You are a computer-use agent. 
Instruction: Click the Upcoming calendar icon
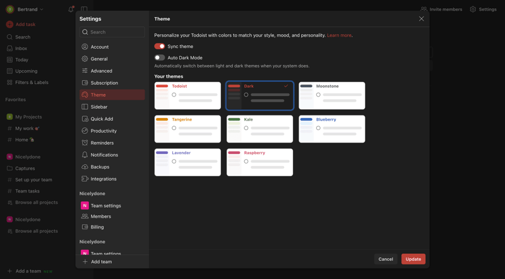coord(9,71)
